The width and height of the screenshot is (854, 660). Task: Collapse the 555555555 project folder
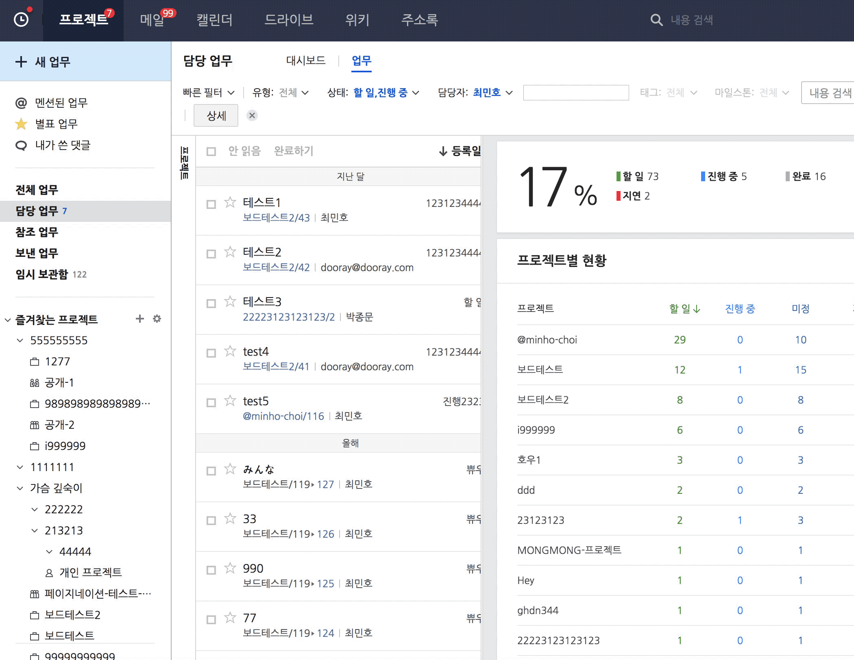point(20,341)
